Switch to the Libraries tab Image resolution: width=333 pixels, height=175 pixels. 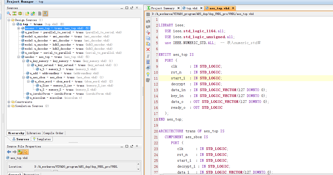(x=34, y=133)
